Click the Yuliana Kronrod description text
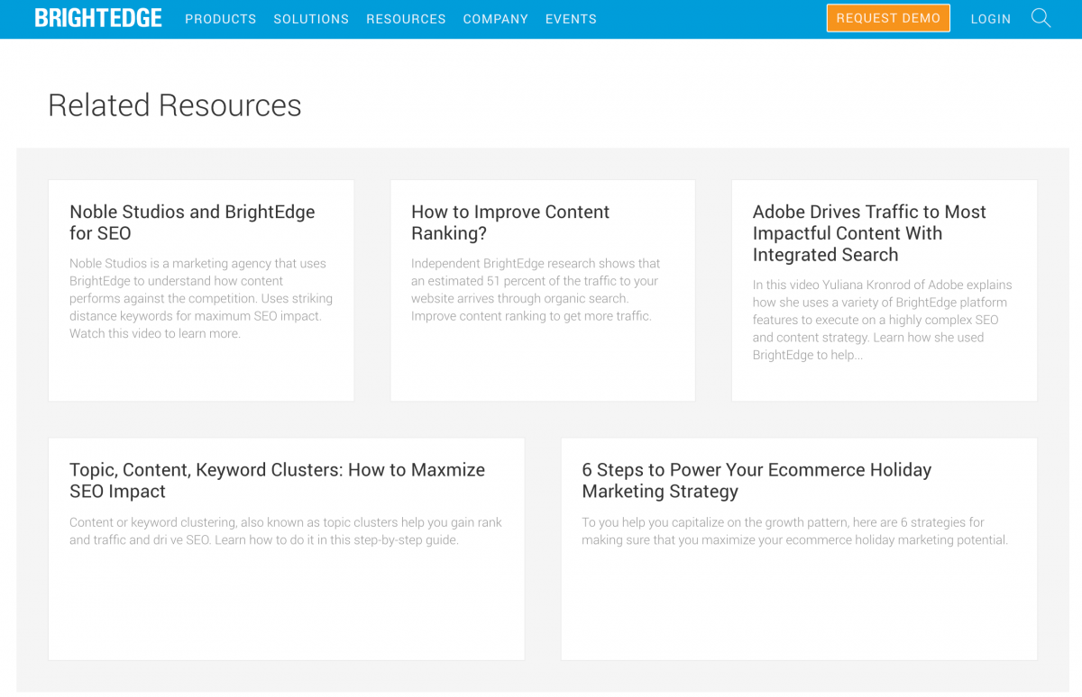The height and width of the screenshot is (697, 1082). [883, 320]
